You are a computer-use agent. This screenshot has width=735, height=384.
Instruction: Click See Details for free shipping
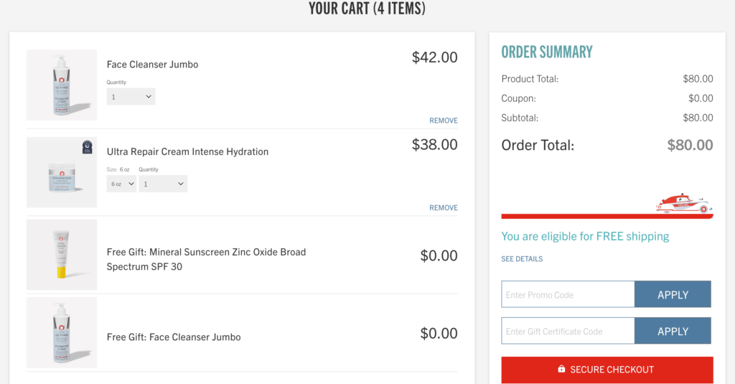click(522, 259)
